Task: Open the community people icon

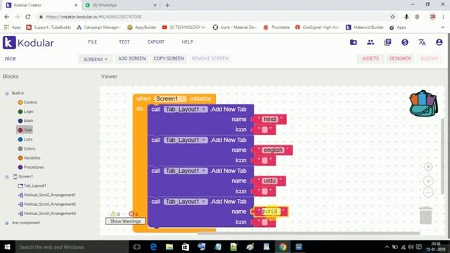Action: tap(371, 42)
